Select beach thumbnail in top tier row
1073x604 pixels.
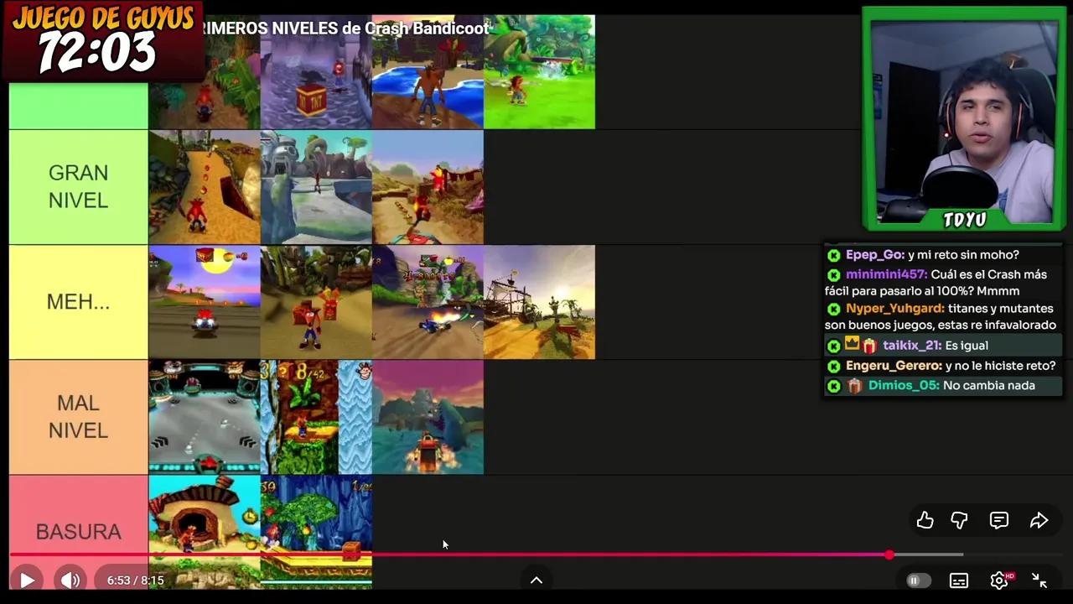click(x=428, y=72)
